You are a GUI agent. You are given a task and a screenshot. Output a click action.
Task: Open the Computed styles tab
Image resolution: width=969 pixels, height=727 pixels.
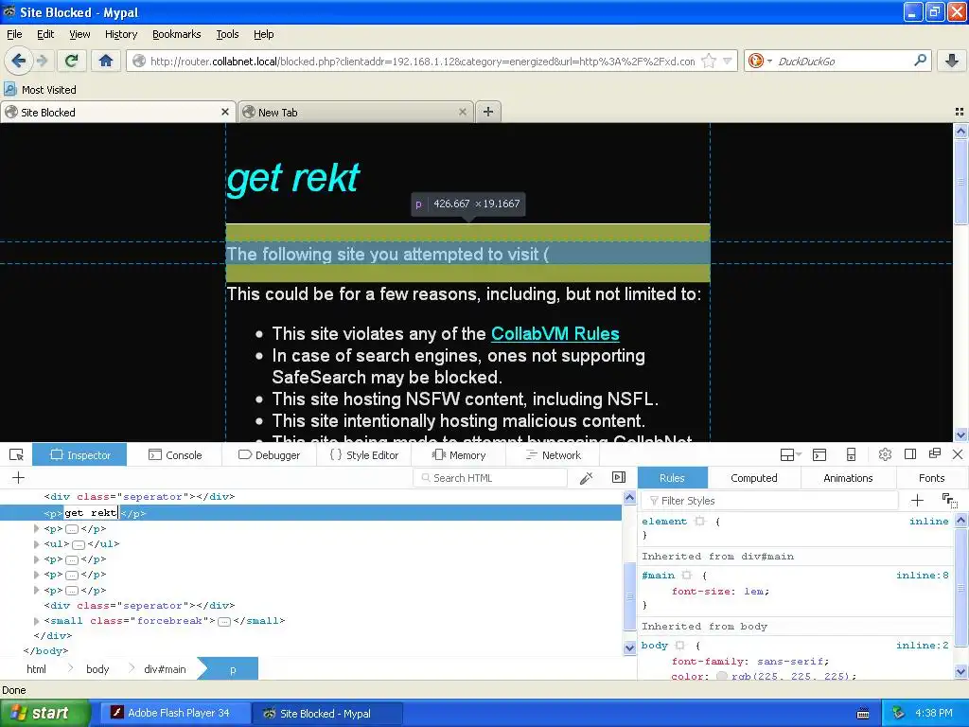754,478
